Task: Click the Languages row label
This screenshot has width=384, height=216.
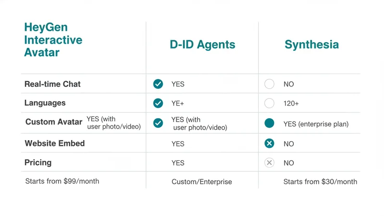Action: click(x=45, y=103)
